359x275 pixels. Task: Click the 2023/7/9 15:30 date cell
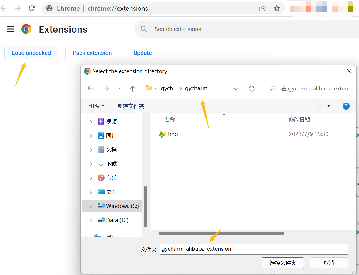coord(308,134)
